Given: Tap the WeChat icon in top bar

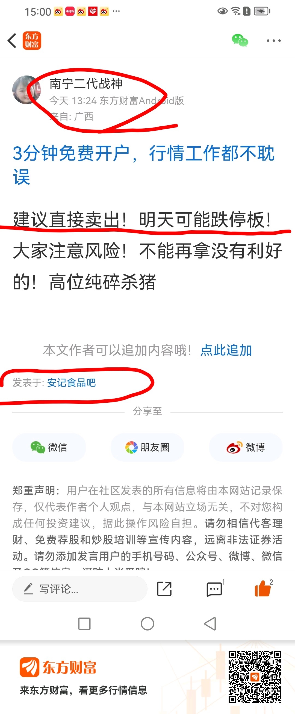Looking at the screenshot, I should 240,40.
